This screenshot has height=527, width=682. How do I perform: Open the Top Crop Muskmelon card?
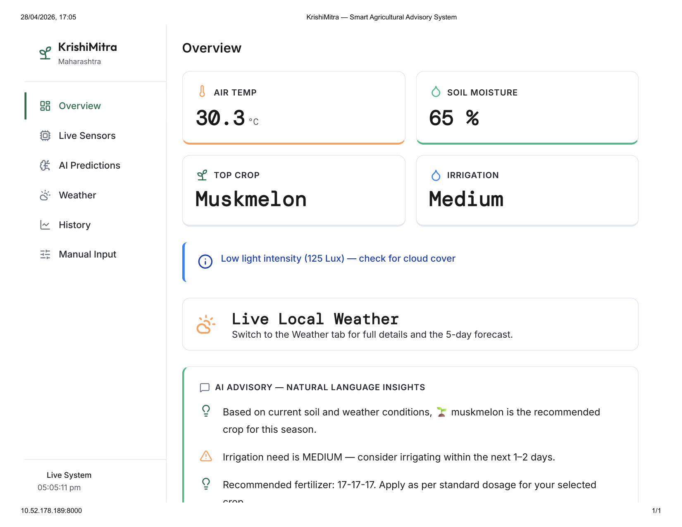(294, 191)
